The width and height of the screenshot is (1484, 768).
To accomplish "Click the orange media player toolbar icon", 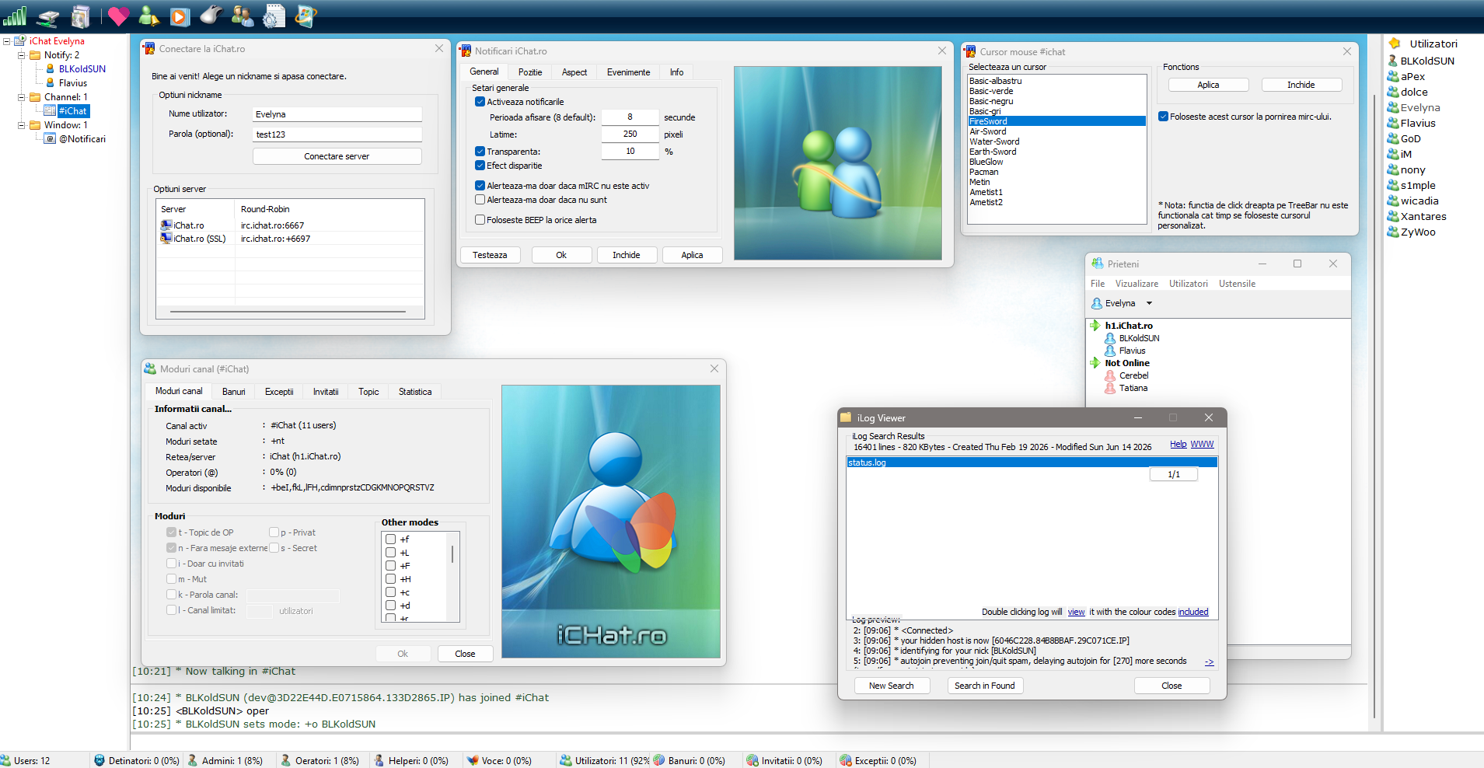I will tap(180, 16).
